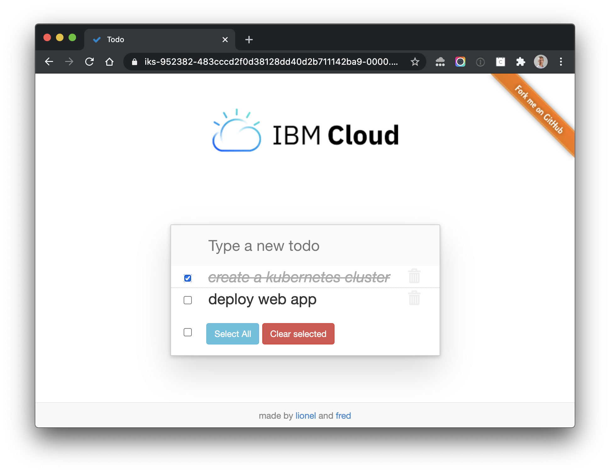The image size is (610, 474).
Task: Open the Extensions puzzle icon
Action: [x=520, y=62]
